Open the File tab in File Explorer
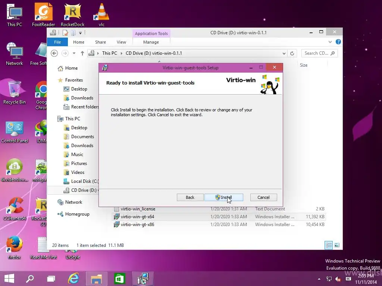This screenshot has height=286, width=382. [x=57, y=42]
